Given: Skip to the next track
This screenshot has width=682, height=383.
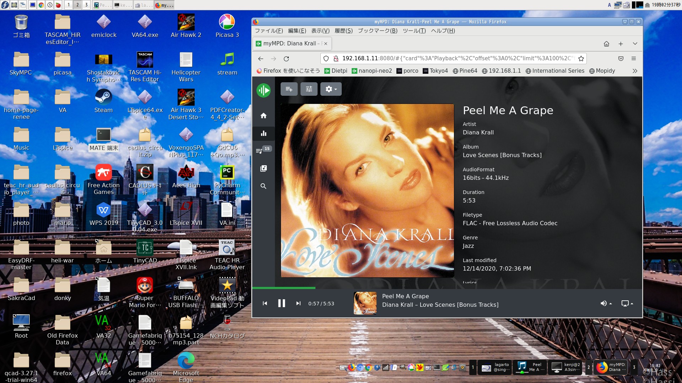Looking at the screenshot, I should pos(298,304).
